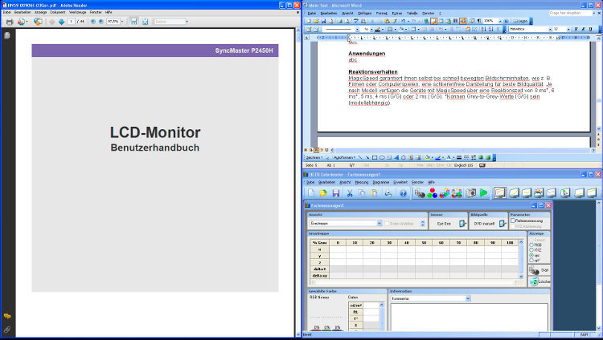Enable the Referenzmessung checkbox in HCFR

coord(513,221)
